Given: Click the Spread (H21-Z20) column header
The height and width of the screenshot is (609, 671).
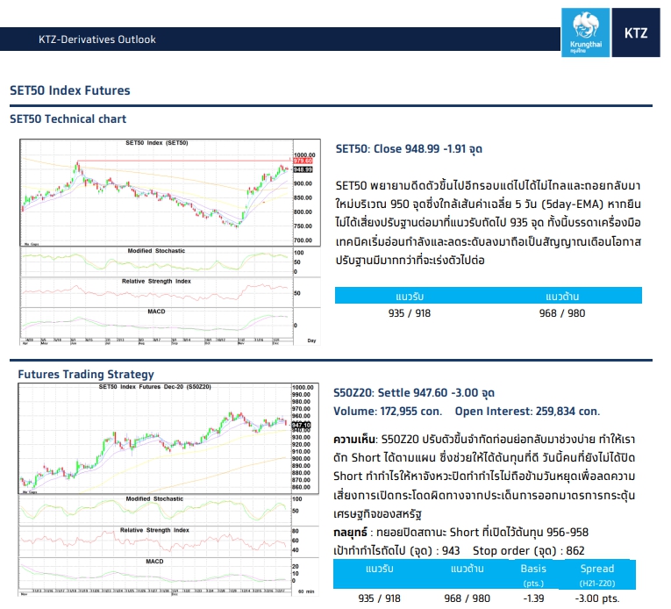Looking at the screenshot, I should 597,575.
